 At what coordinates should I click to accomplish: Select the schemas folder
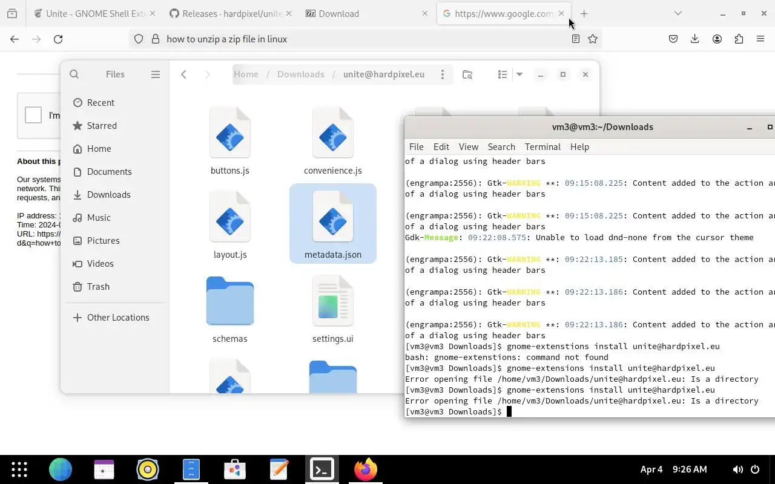230,309
